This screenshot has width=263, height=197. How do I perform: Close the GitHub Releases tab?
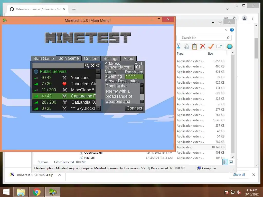tap(64, 9)
